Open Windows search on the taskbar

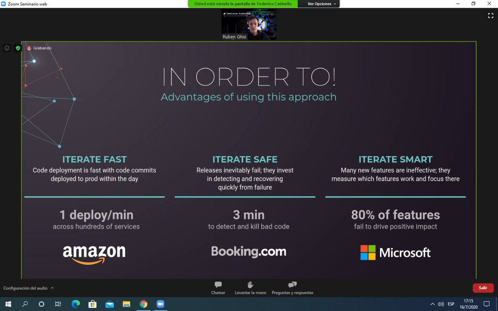point(25,304)
